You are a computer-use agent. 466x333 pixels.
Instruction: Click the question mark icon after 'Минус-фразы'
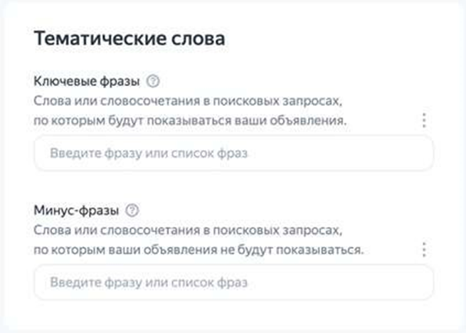pyautogui.click(x=132, y=211)
